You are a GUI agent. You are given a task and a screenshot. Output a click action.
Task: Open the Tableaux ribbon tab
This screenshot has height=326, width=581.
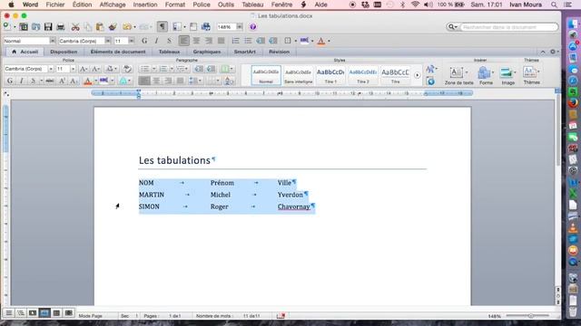pos(170,52)
